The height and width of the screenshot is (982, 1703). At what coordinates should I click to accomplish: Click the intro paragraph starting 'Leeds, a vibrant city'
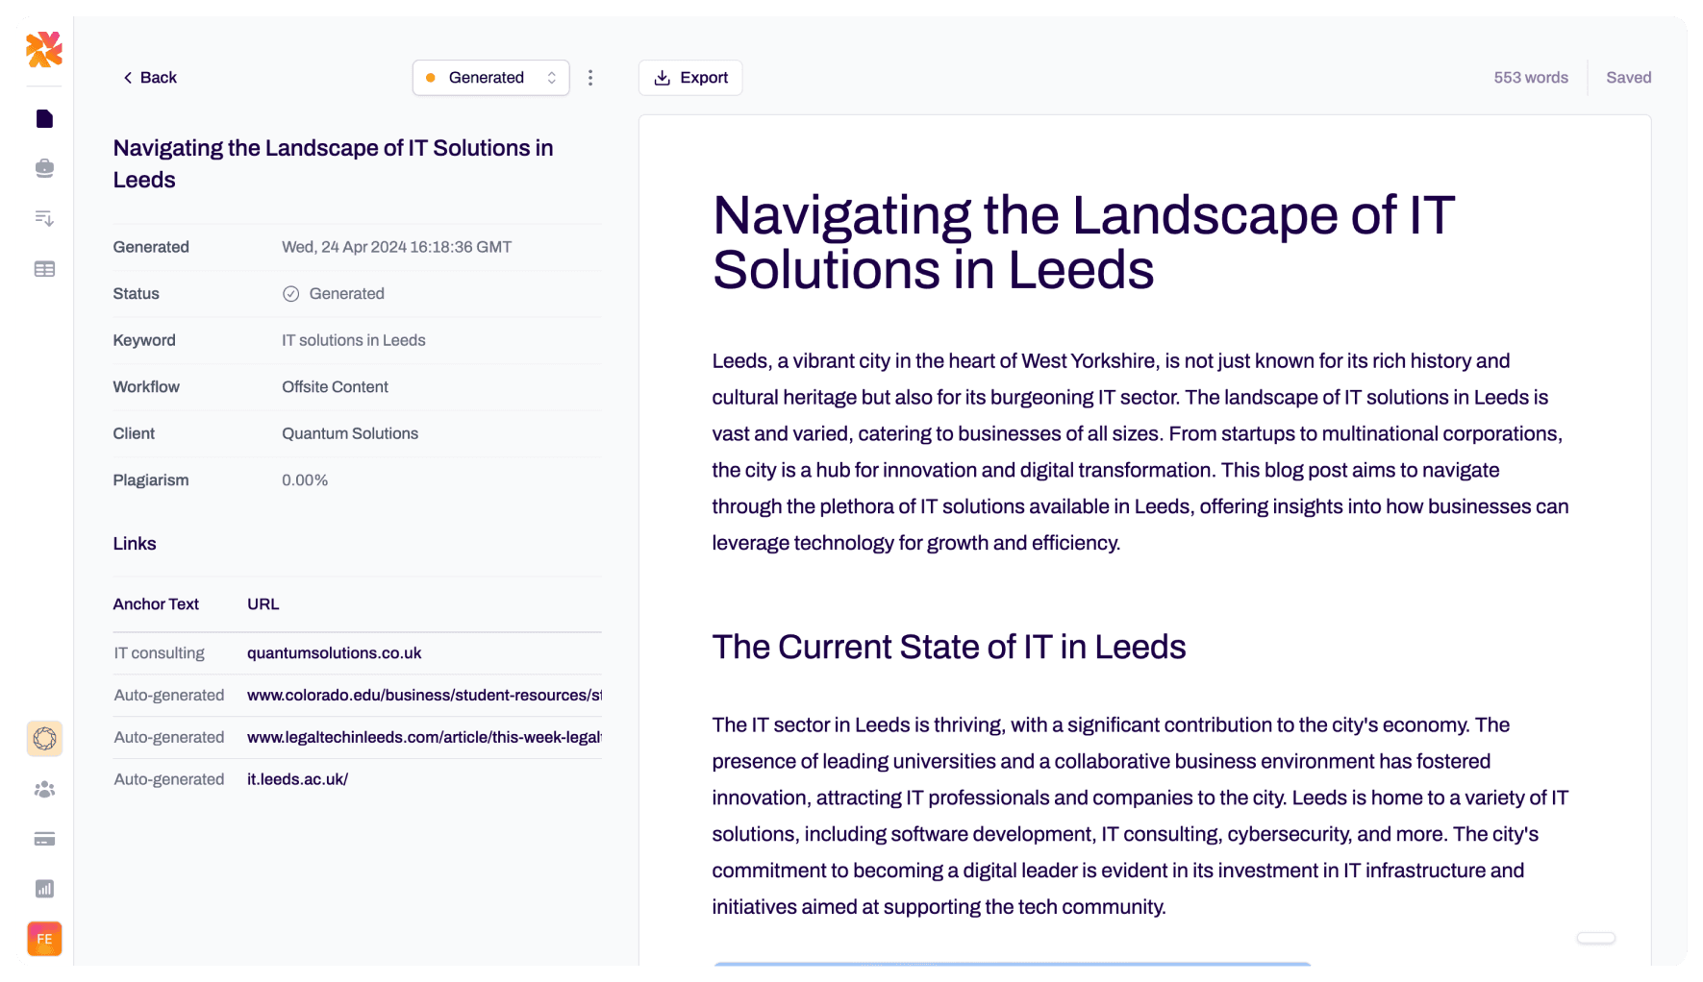[x=1140, y=453]
